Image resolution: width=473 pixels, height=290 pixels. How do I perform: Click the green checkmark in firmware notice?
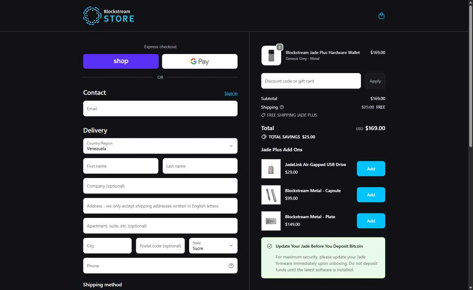coord(269,246)
